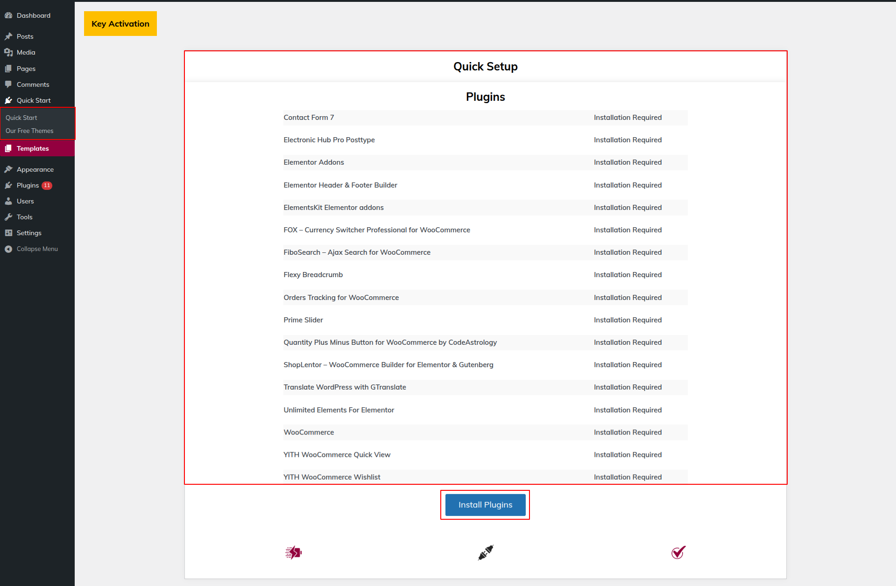Open Plugins menu with 11 updates

(x=28, y=185)
